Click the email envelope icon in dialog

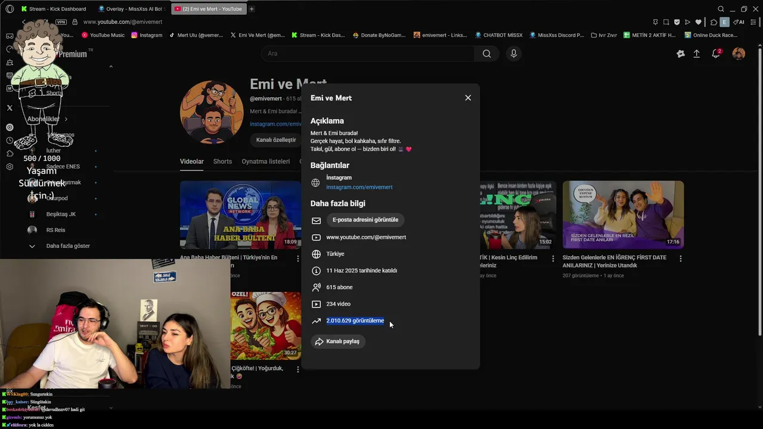click(316, 220)
